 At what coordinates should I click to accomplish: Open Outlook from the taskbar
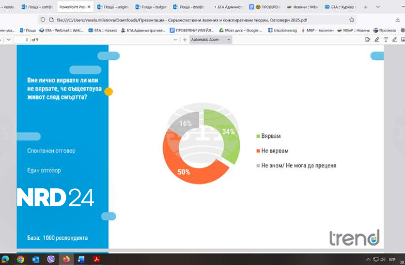pos(35,259)
